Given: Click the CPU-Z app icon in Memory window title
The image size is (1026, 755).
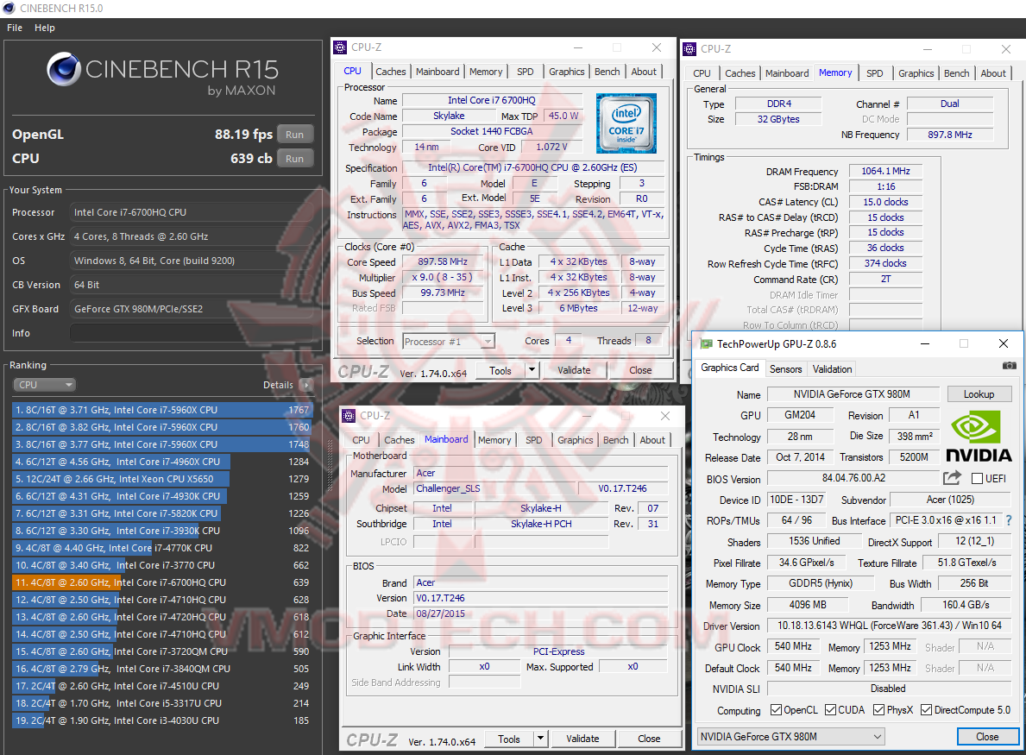Looking at the screenshot, I should (689, 49).
